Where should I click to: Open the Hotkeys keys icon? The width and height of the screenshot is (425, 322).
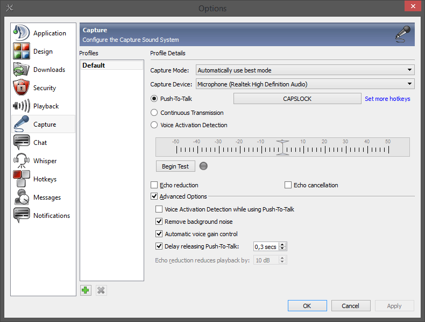pyautogui.click(x=22, y=179)
